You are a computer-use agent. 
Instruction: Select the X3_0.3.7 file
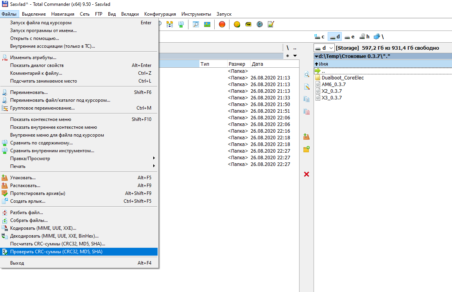[x=332, y=97]
